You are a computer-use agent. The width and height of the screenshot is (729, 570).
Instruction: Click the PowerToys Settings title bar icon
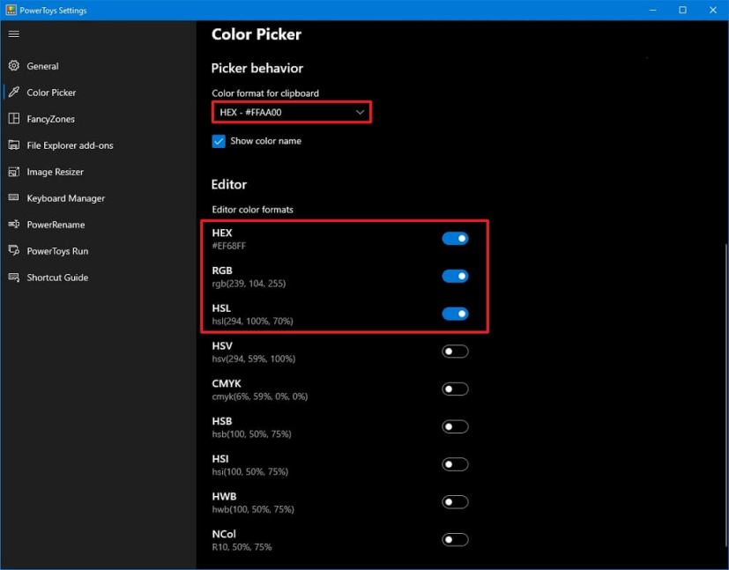click(x=9, y=10)
